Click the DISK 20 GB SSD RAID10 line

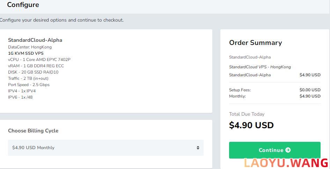[33, 72]
